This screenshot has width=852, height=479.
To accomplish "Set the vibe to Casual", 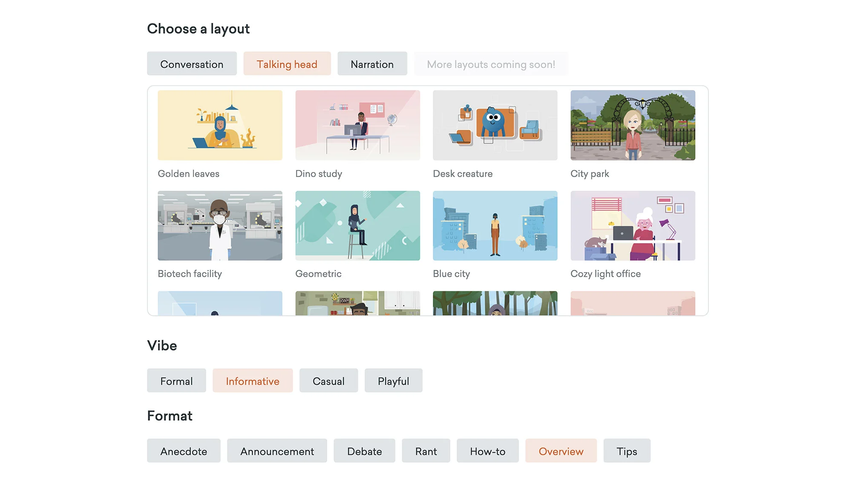I will tap(328, 381).
